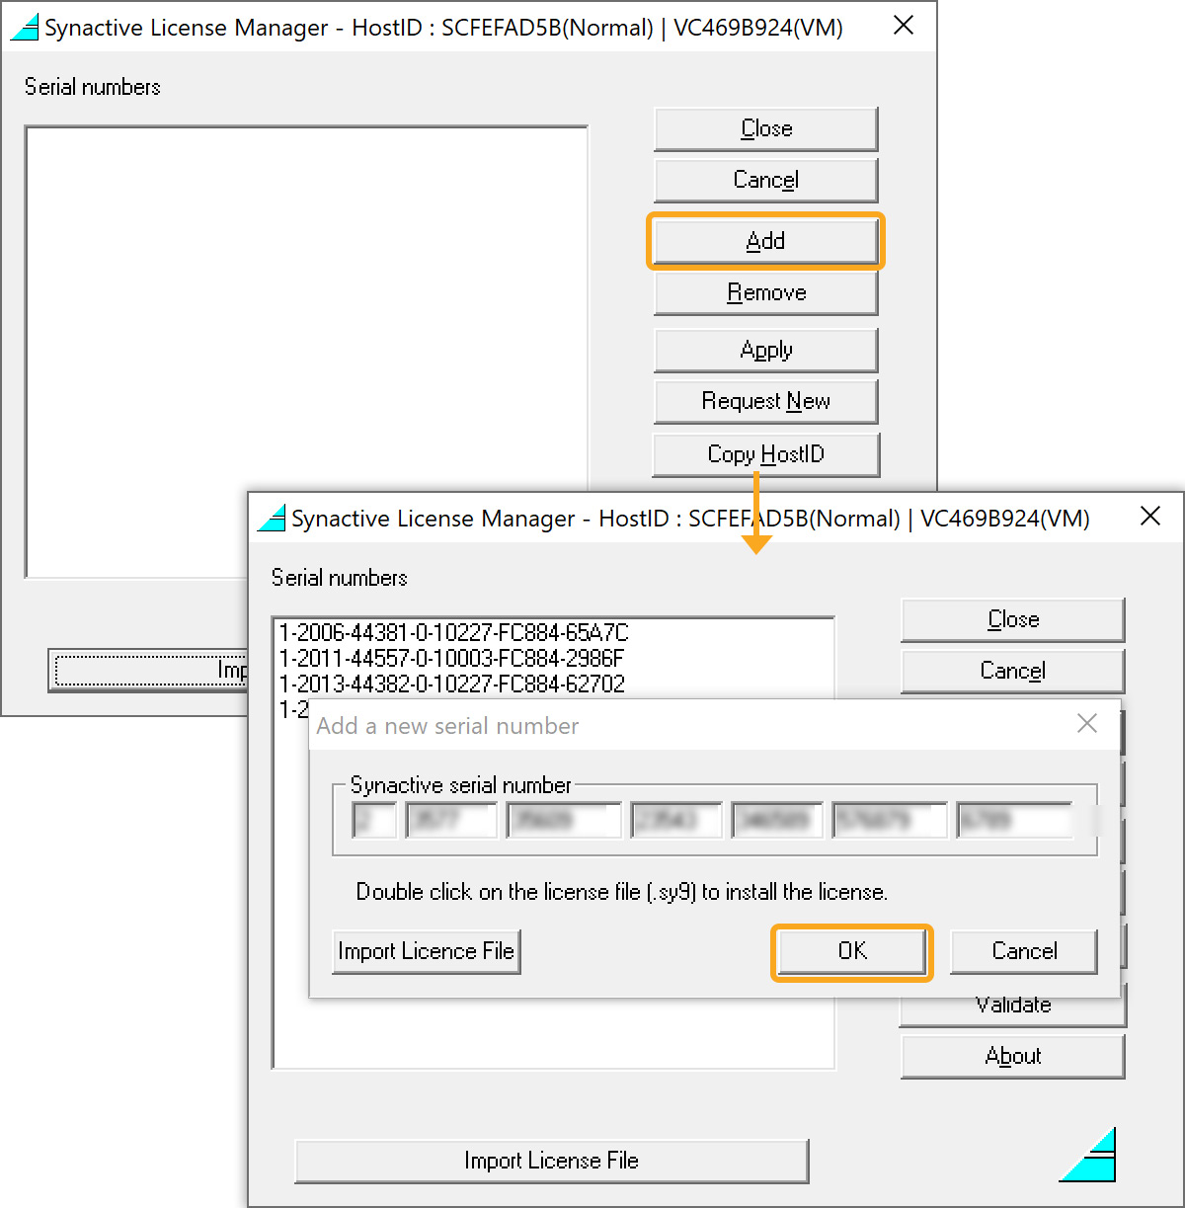
Task: Click Import Licence File in the serial dialog
Action: pyautogui.click(x=426, y=951)
